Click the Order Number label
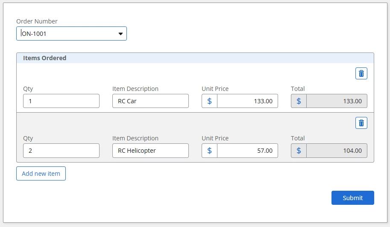390x227 pixels. tap(37, 21)
